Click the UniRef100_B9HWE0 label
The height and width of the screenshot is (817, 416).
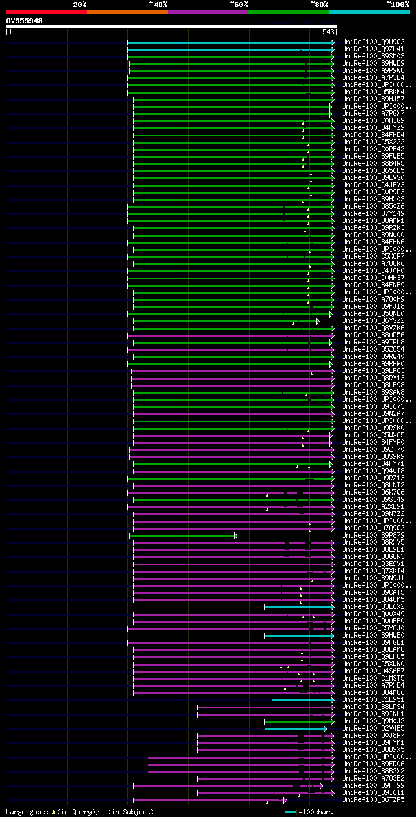pos(373,635)
